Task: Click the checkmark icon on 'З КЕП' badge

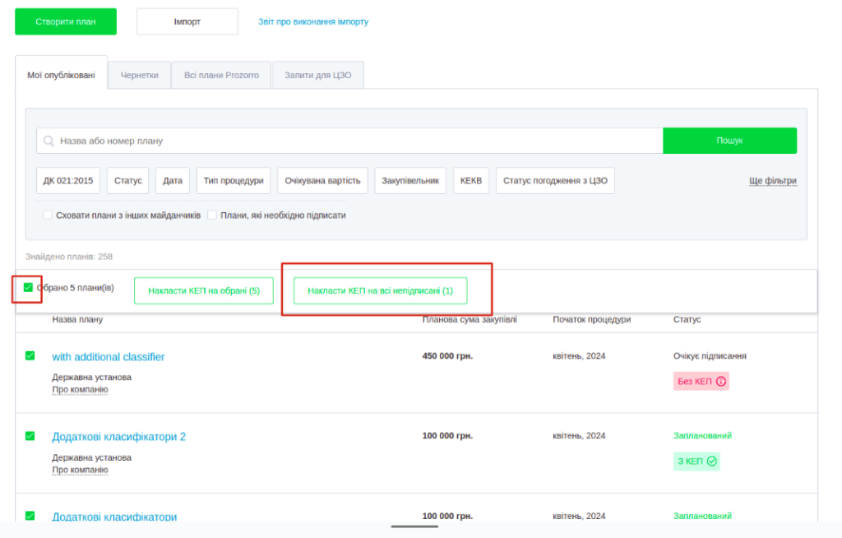Action: coord(712,461)
